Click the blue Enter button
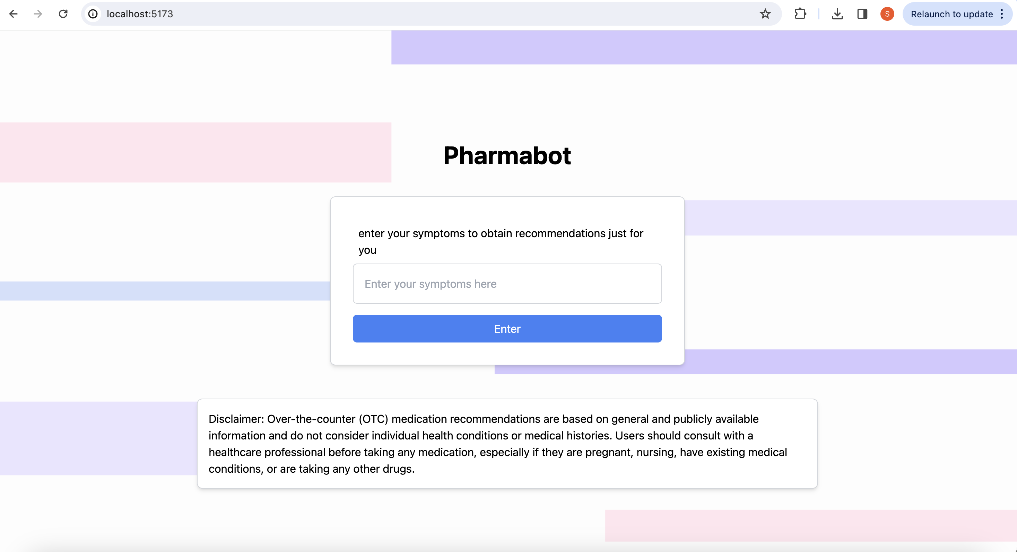The height and width of the screenshot is (552, 1017). [x=507, y=328]
